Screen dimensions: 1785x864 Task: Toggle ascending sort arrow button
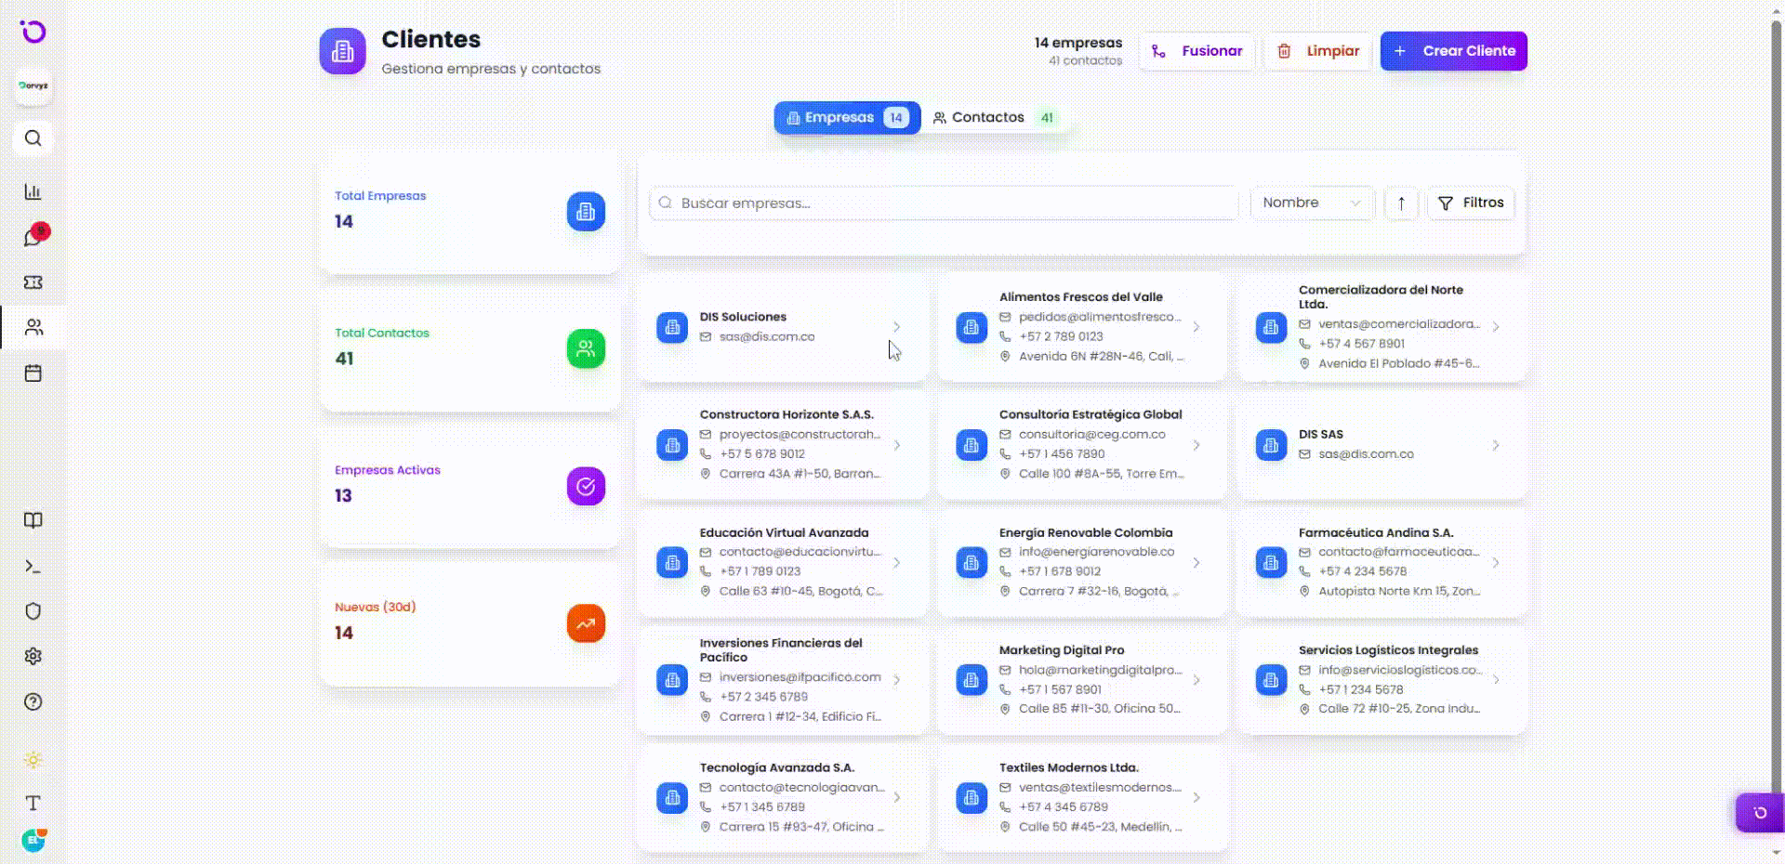[x=1401, y=203]
